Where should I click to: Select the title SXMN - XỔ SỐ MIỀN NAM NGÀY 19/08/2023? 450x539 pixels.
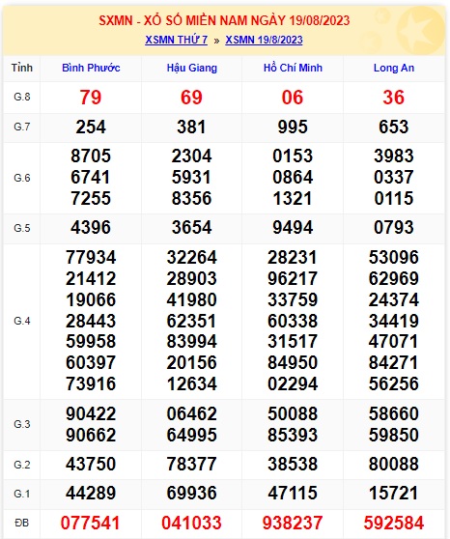point(224,20)
